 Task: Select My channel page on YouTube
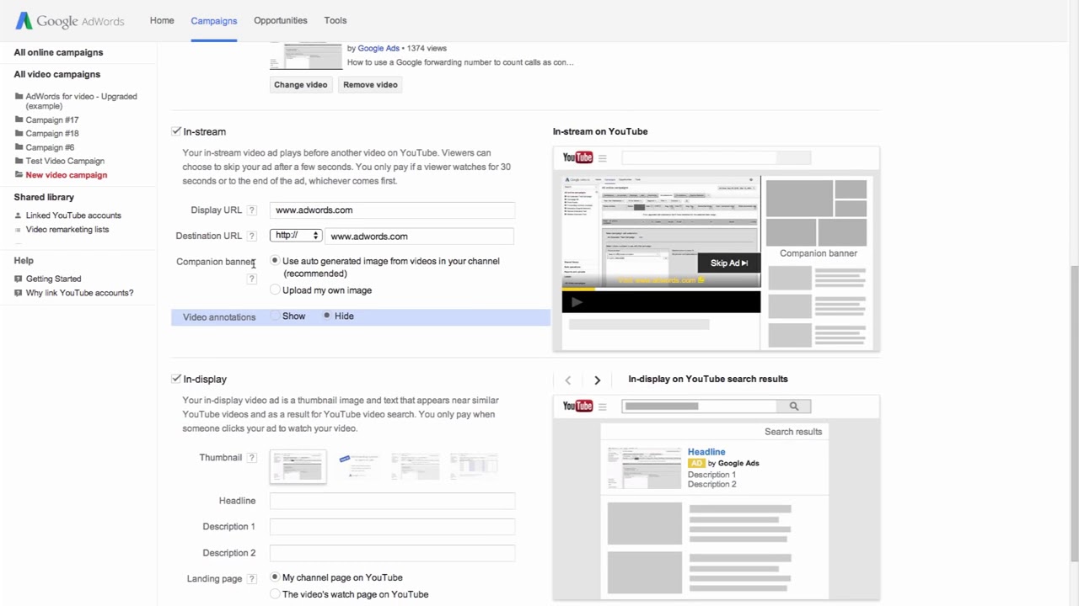point(275,577)
